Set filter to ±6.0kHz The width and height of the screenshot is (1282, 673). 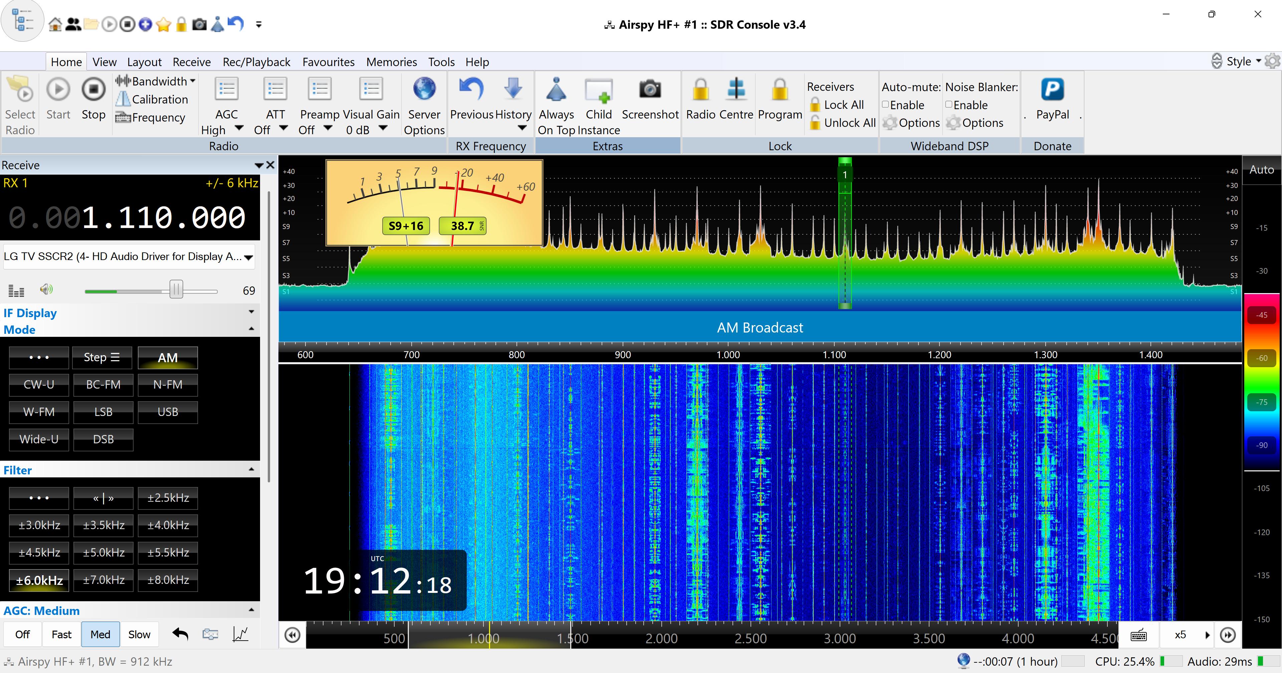tap(39, 581)
